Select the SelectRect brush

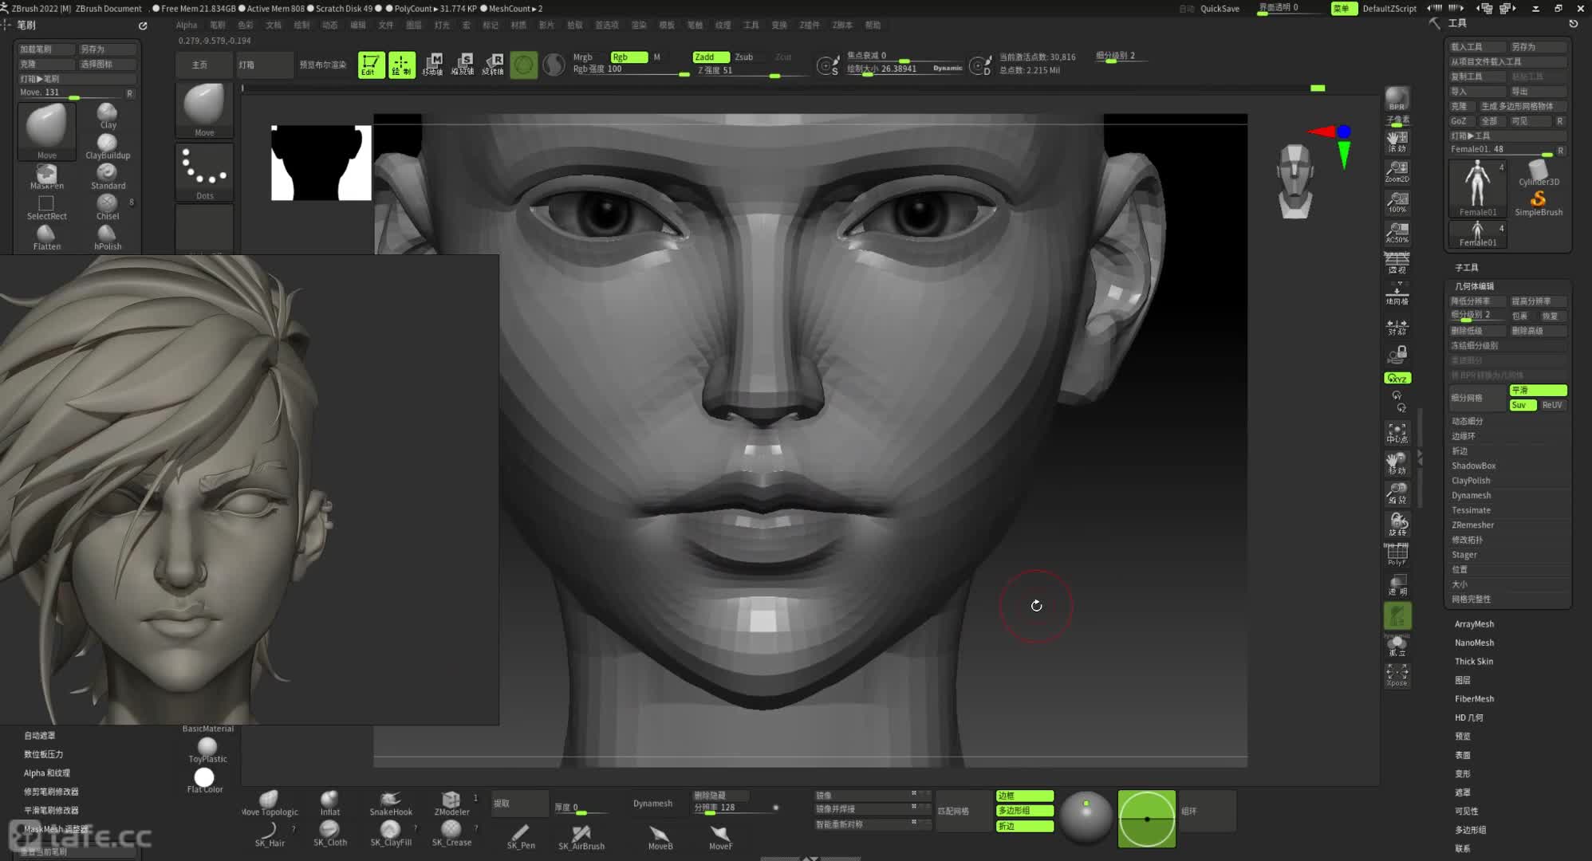tap(46, 207)
